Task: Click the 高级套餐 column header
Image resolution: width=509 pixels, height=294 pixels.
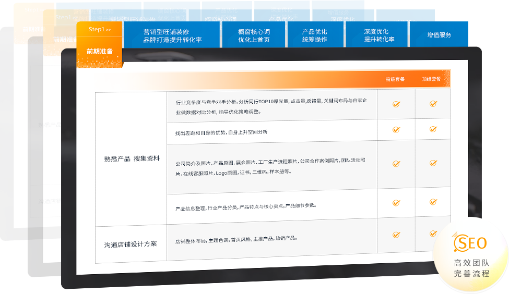Action: click(395, 79)
